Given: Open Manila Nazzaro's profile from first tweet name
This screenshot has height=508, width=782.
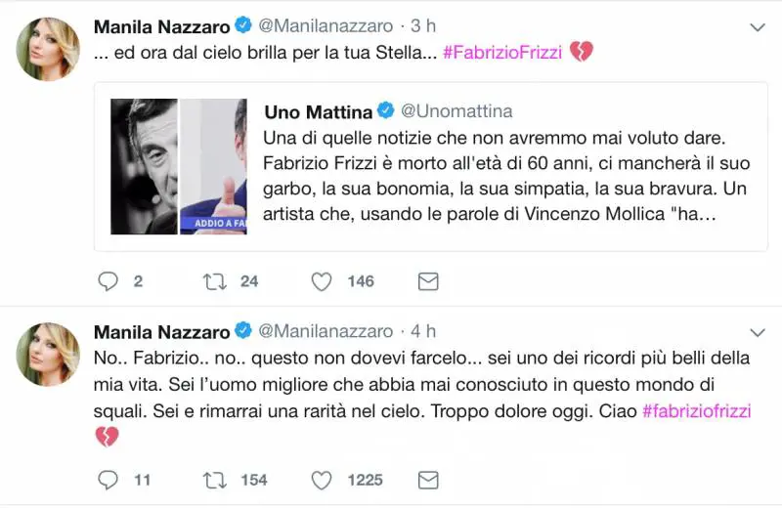Looking at the screenshot, I should (x=161, y=26).
